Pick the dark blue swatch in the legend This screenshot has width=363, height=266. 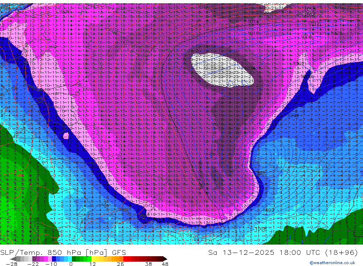(54, 259)
